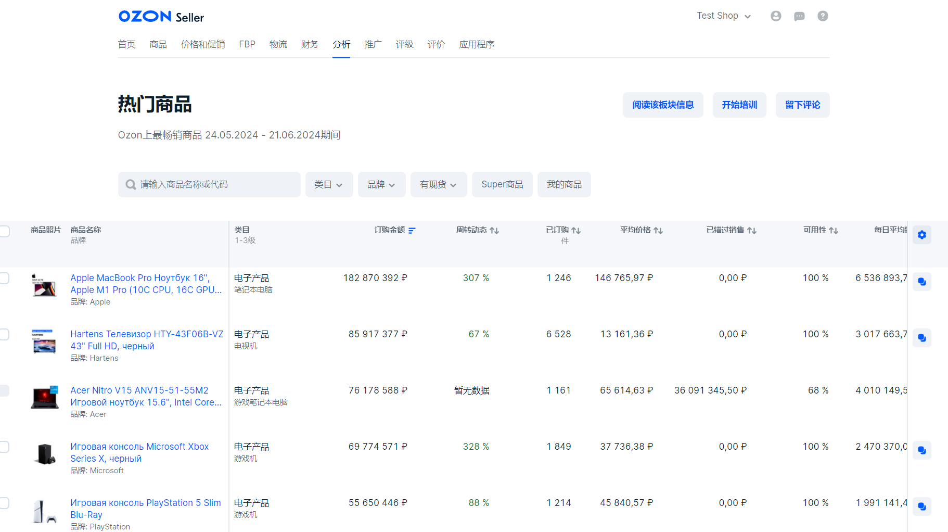Filter by Super商品

[502, 185]
